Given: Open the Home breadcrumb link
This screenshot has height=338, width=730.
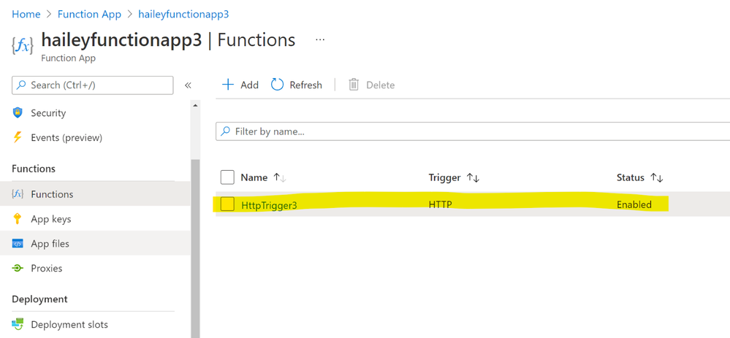Looking at the screenshot, I should tap(26, 14).
